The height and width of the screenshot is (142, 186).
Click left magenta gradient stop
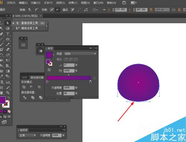coord(47,82)
